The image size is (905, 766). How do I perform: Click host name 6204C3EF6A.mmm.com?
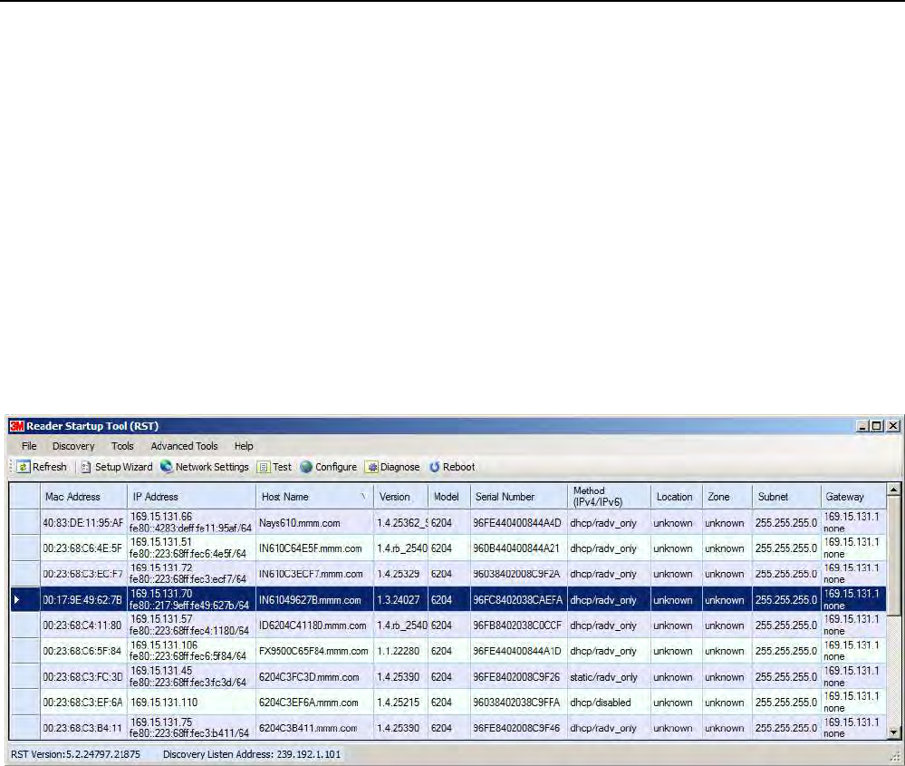309,702
